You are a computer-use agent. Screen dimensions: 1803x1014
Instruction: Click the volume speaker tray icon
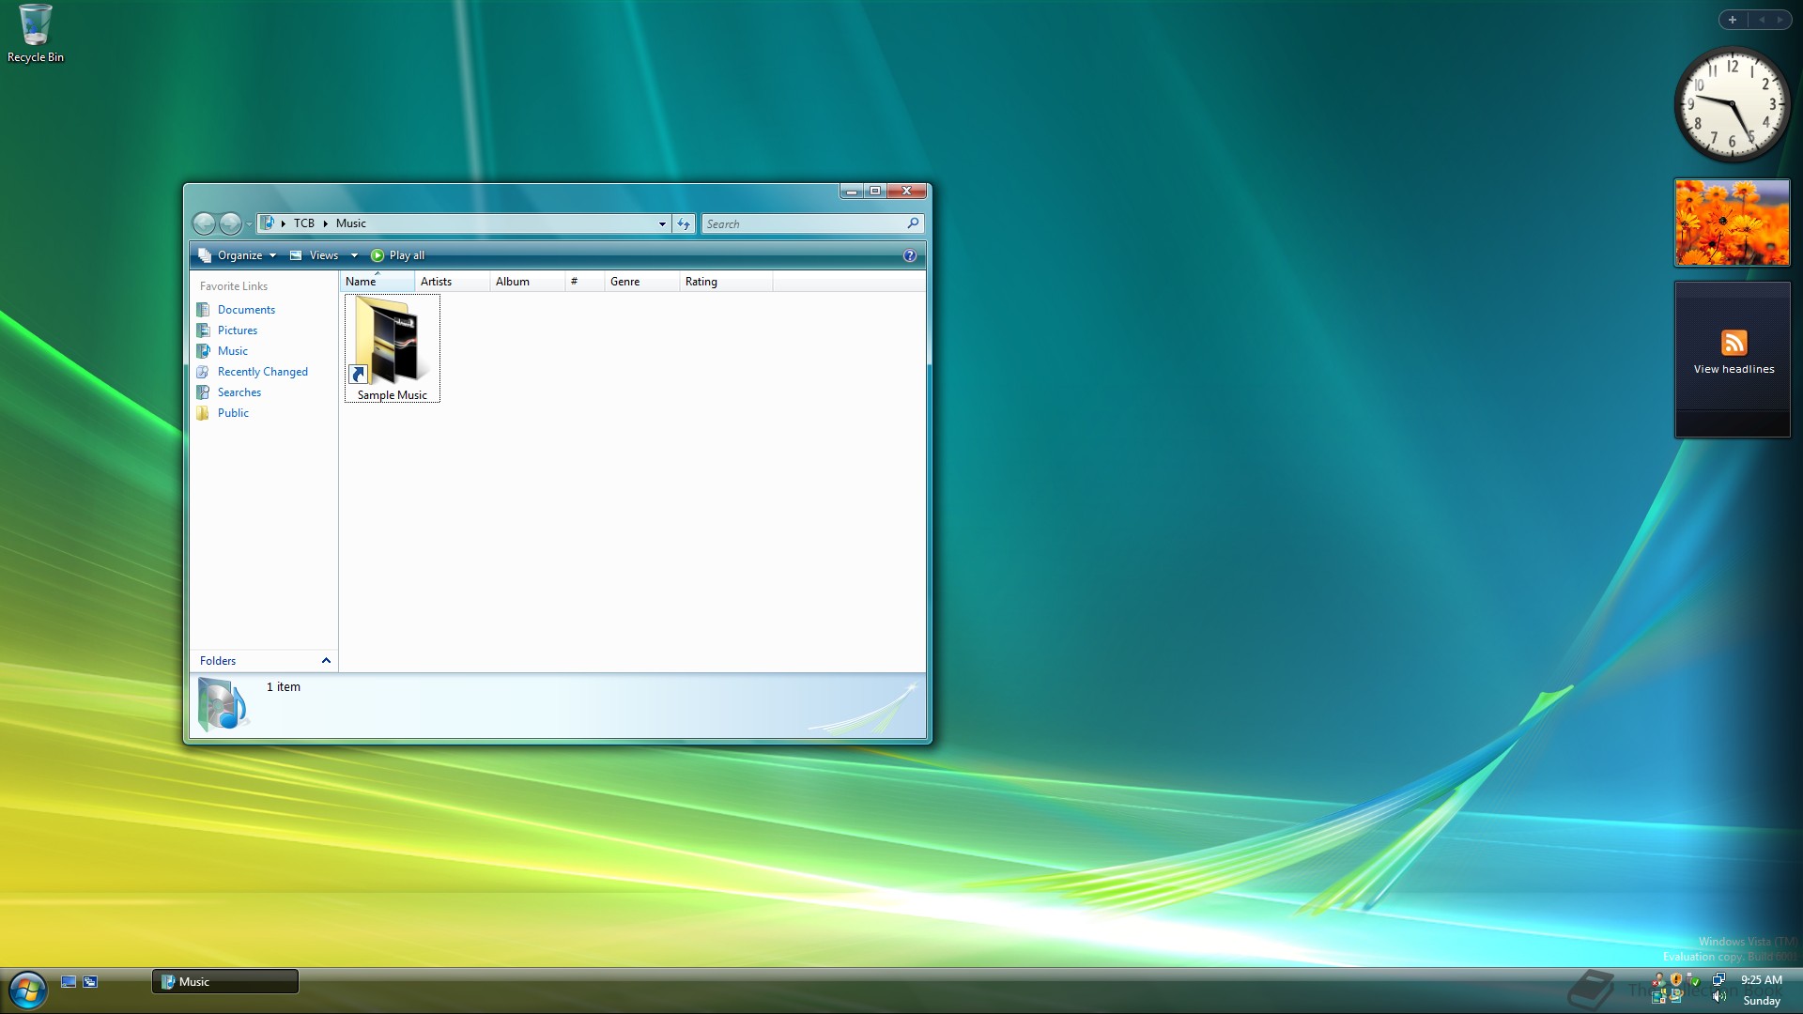click(x=1718, y=998)
